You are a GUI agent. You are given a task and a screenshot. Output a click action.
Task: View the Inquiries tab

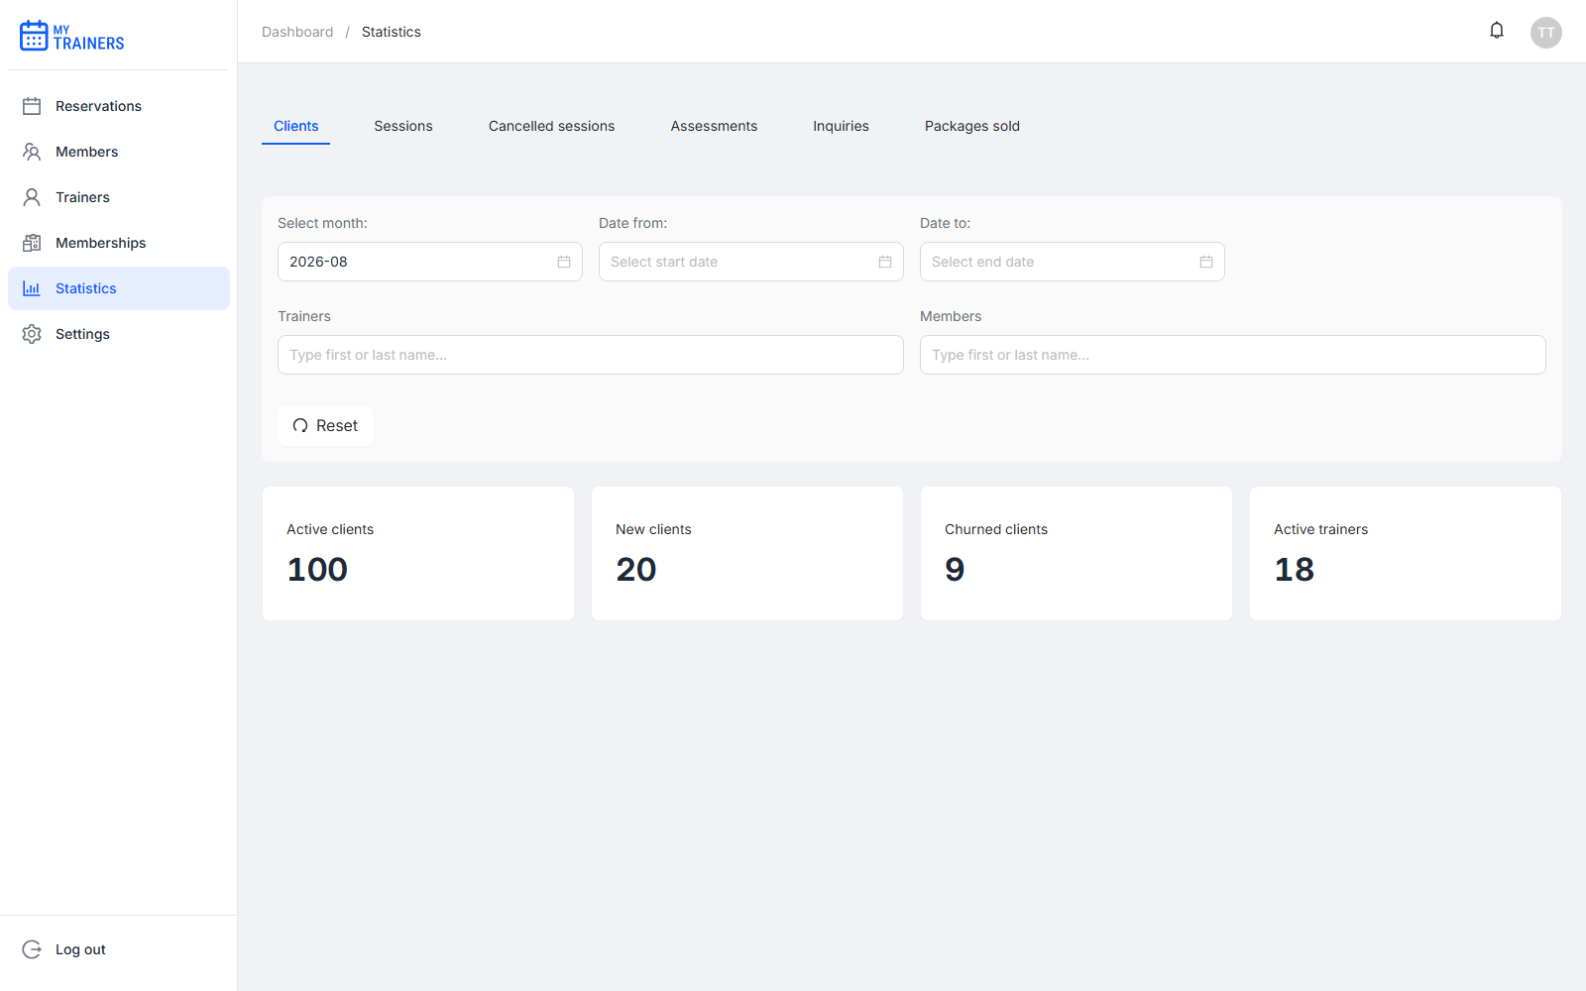[841, 126]
